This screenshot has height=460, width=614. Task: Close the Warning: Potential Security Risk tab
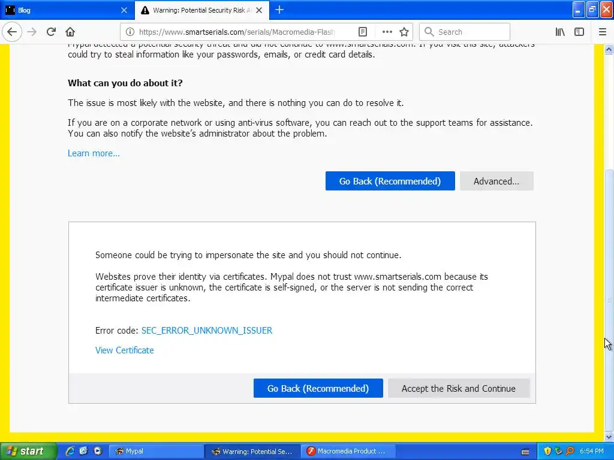pos(259,10)
